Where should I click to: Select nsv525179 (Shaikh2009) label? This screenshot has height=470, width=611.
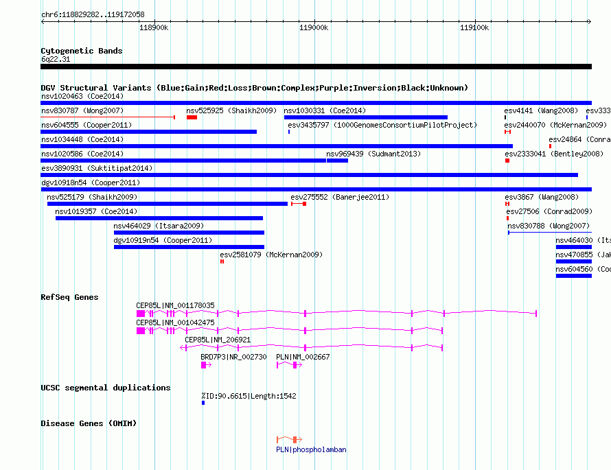pyautogui.click(x=92, y=197)
